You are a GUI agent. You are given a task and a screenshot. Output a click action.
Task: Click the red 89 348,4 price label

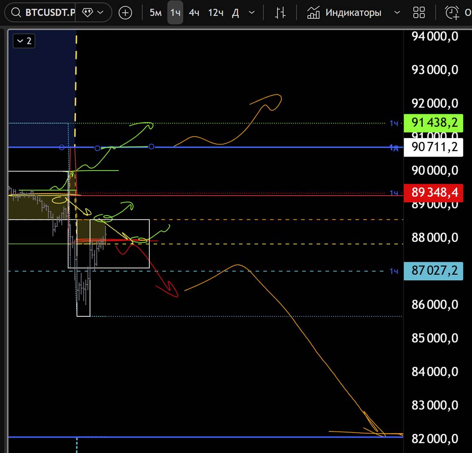[433, 192]
